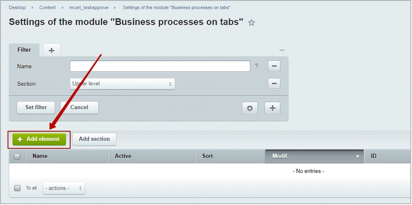Add page to favorites with star icon

tap(252, 23)
